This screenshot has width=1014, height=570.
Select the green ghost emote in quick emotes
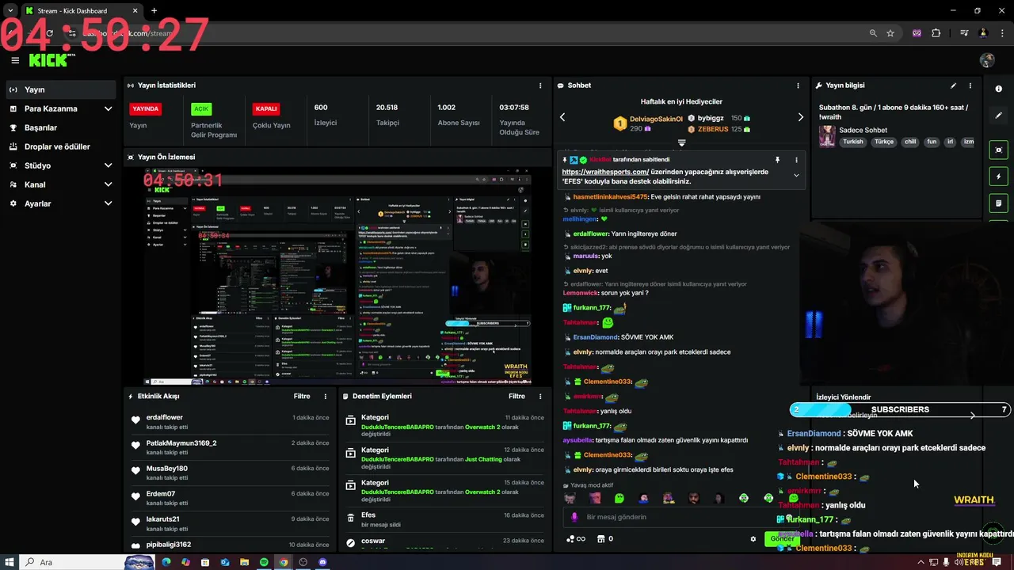[x=619, y=498]
